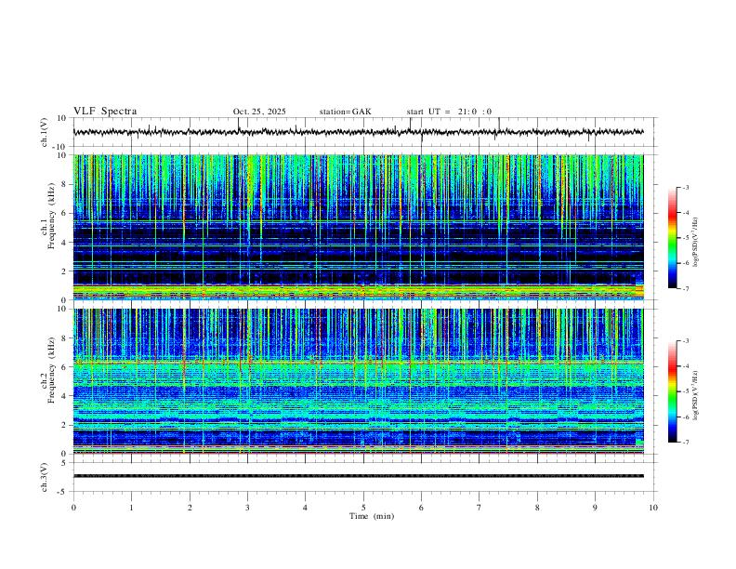
Task: Click the ch.2 colorbar "log(PSD)(V²/Hz)" label
Action: coord(696,395)
